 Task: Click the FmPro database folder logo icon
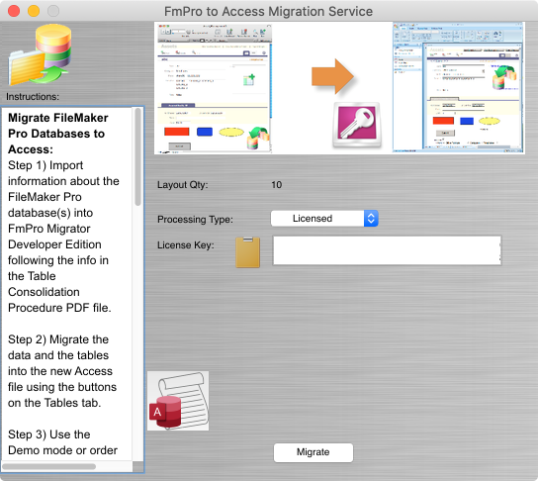41,54
